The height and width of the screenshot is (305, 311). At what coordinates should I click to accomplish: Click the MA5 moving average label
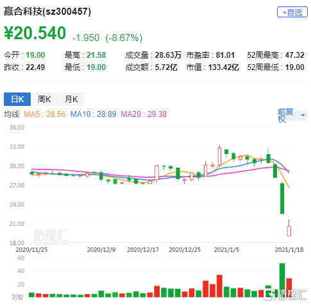tap(44, 114)
